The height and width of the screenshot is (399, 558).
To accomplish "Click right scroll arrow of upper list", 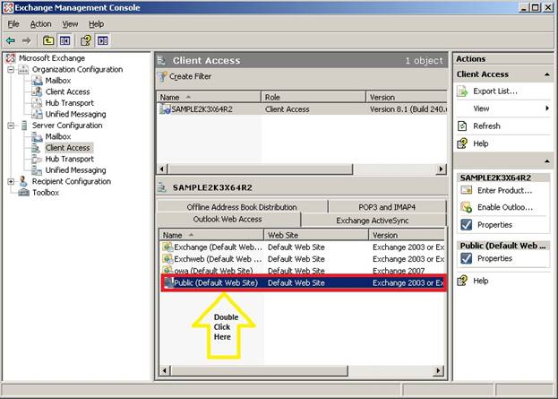I will [x=442, y=169].
